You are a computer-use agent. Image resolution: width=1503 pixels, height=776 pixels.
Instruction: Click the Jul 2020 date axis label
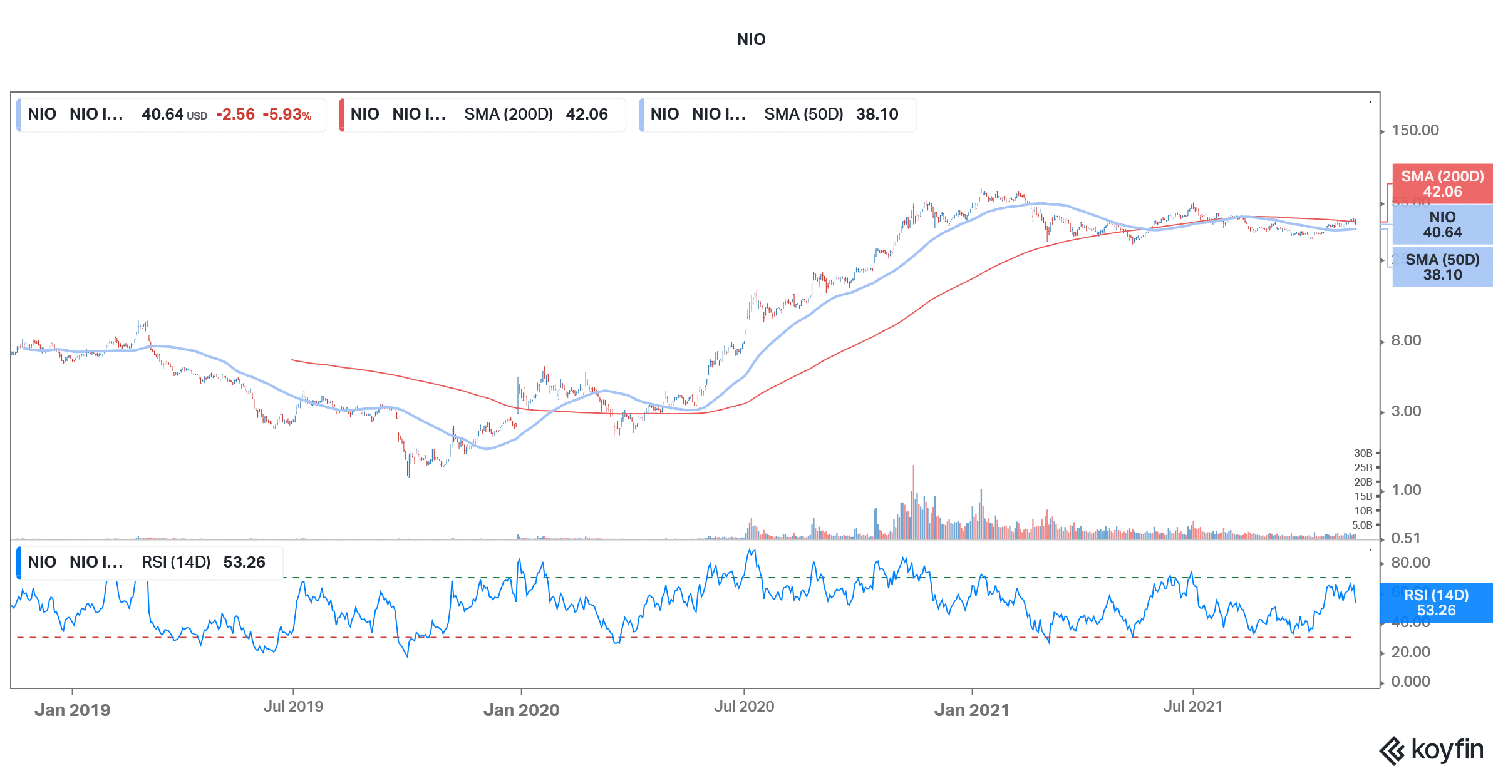tap(744, 707)
